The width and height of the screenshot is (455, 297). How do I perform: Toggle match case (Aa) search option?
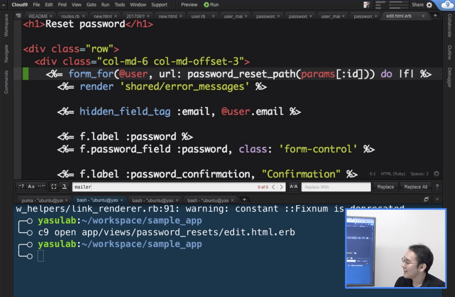[31, 187]
